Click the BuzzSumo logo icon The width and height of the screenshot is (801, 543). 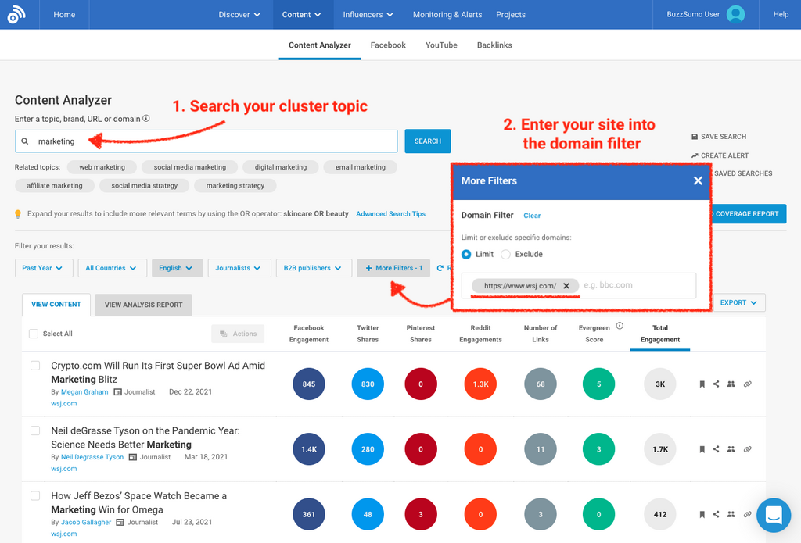(x=16, y=14)
